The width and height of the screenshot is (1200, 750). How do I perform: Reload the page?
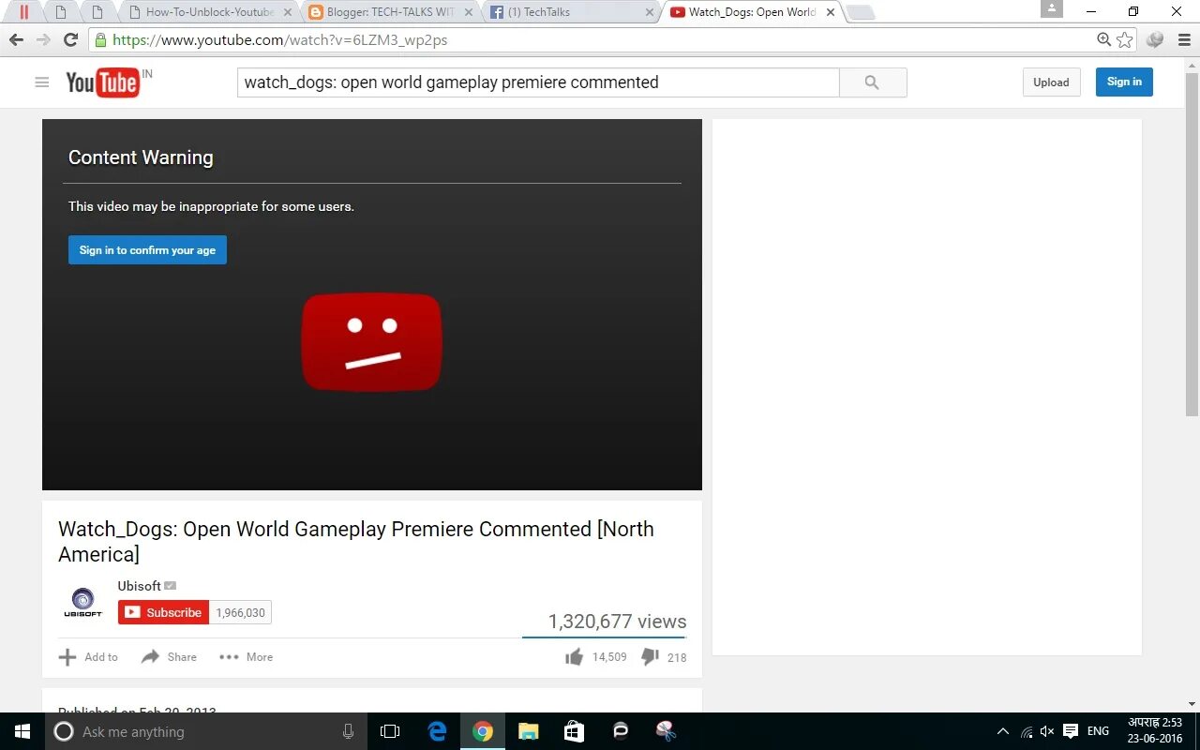coord(70,40)
